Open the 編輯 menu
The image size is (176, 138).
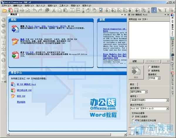[x=18, y=6]
